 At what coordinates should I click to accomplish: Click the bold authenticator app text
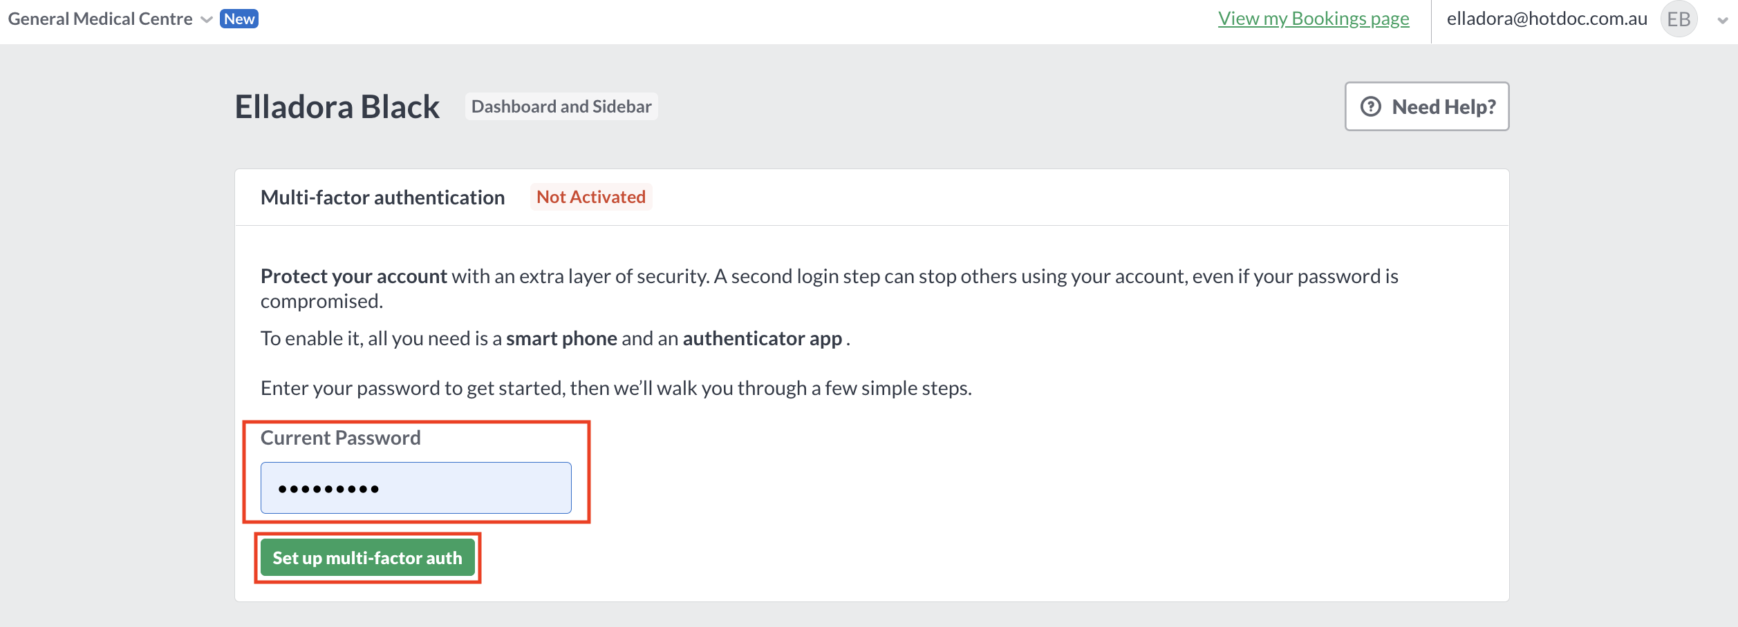[763, 338]
